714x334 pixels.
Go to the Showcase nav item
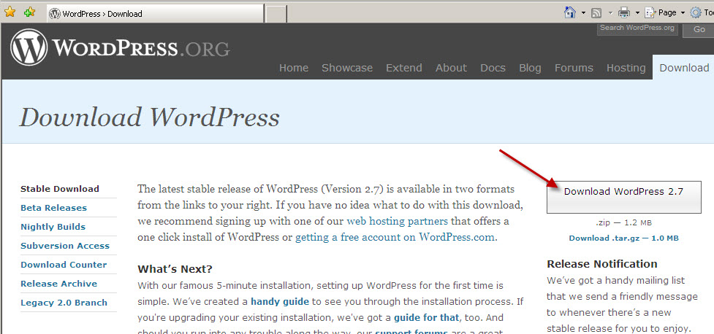pos(347,68)
